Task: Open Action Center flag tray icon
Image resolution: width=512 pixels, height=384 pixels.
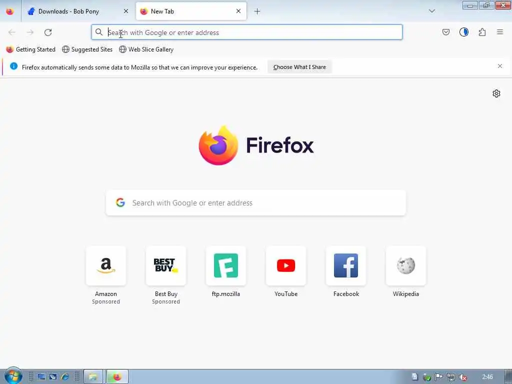Action: click(439, 377)
